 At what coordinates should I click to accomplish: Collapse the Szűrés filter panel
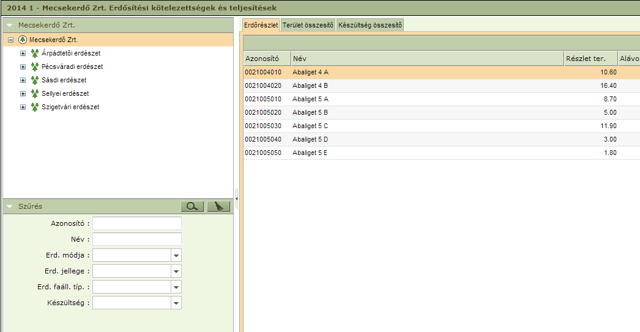pyautogui.click(x=10, y=206)
